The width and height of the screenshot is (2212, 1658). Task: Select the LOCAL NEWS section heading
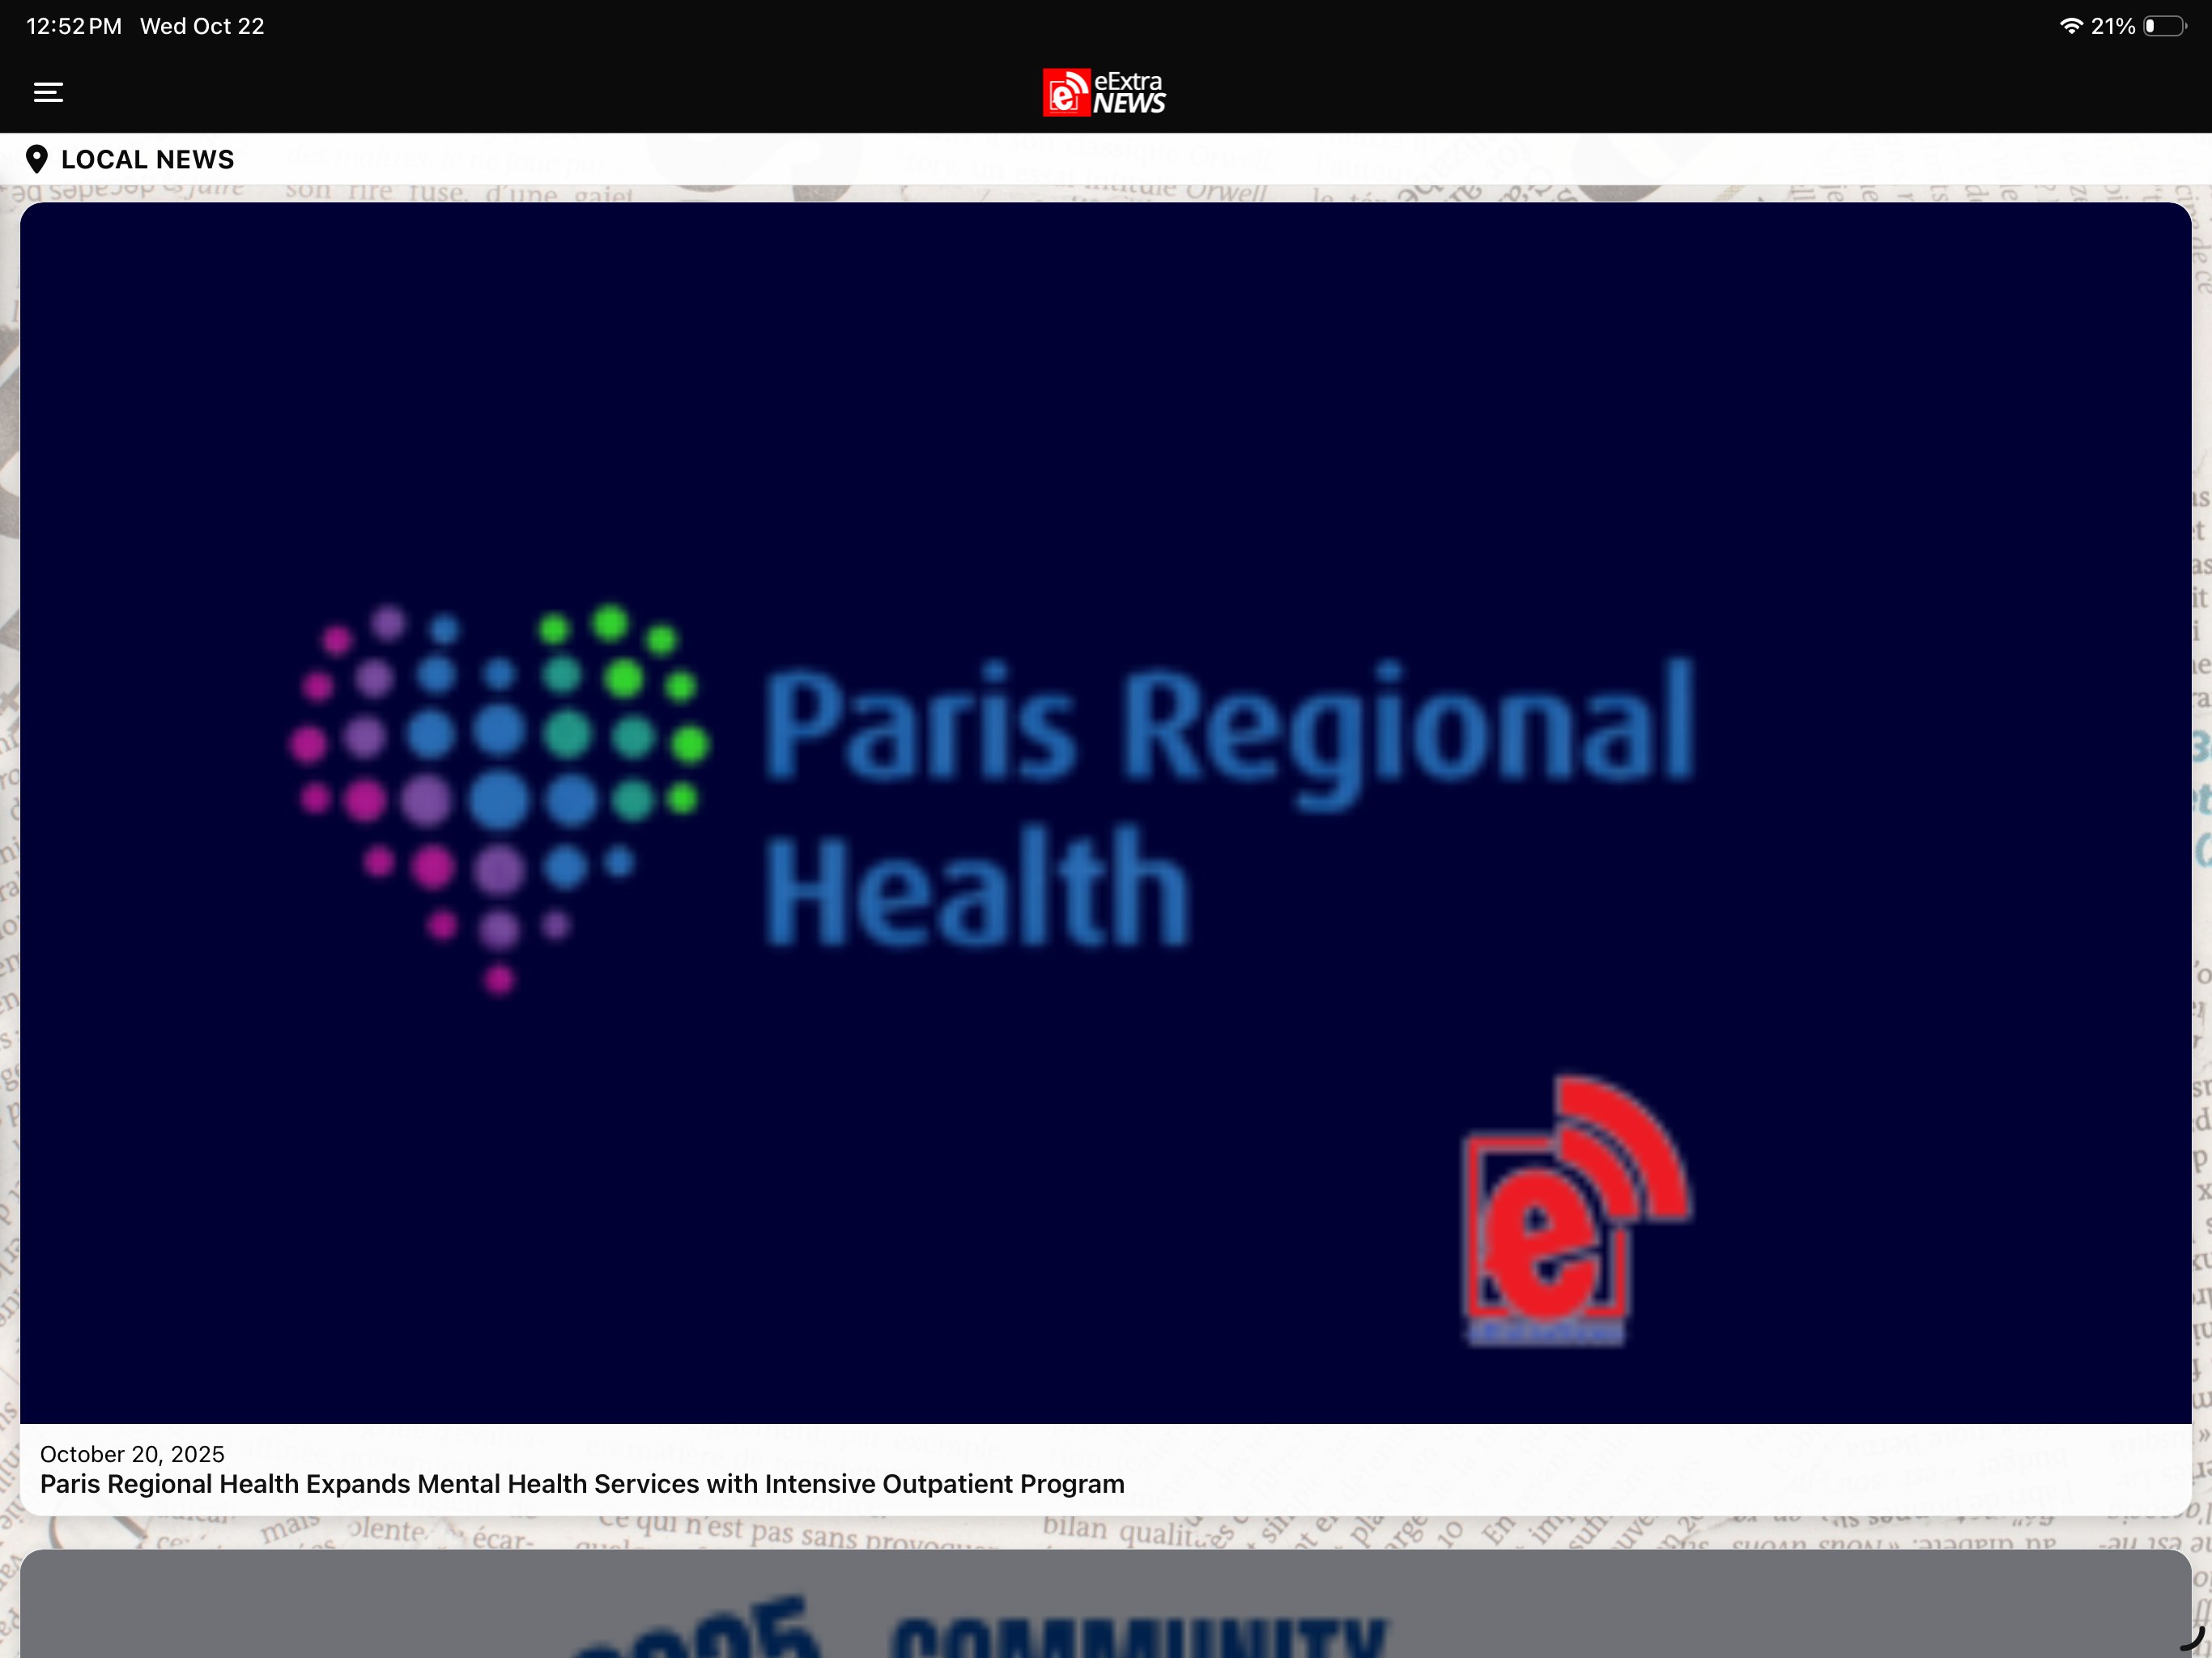(148, 159)
